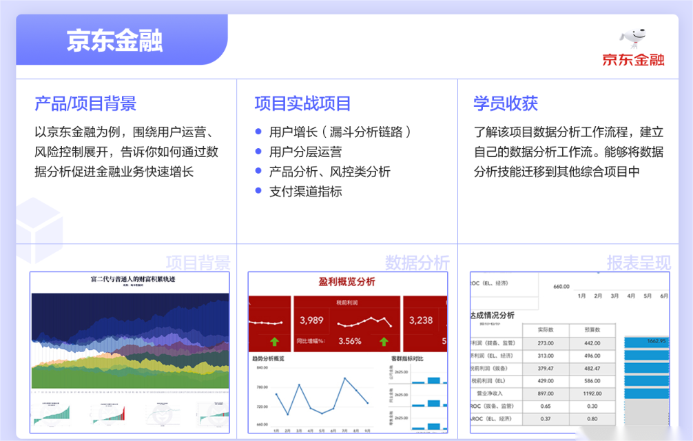Viewport: 693px width, 441px height.
Task: Click green up arrow beside 3.56%
Action: pos(384,342)
